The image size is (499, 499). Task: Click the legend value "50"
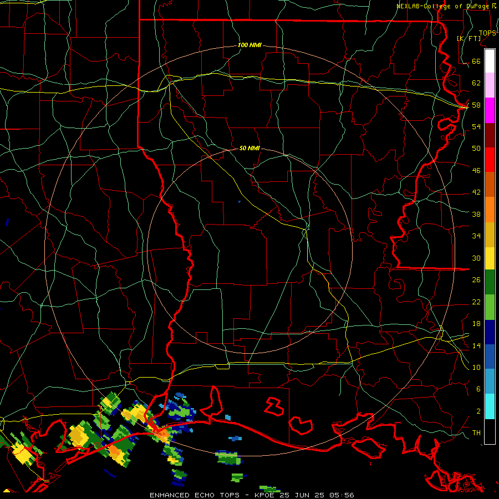click(x=476, y=148)
